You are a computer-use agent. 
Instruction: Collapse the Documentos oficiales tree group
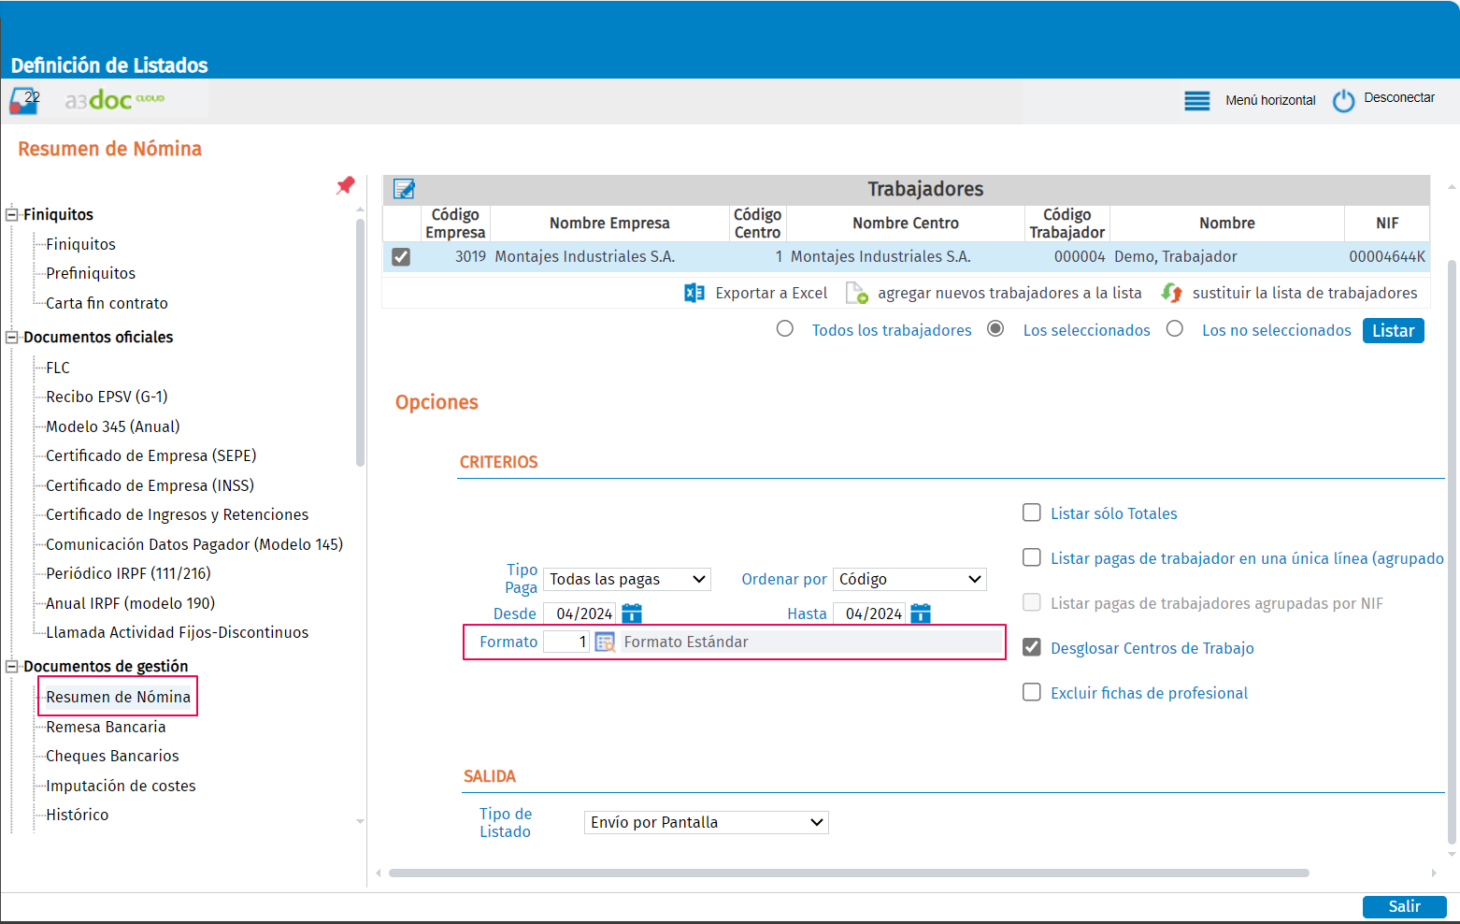click(x=12, y=337)
